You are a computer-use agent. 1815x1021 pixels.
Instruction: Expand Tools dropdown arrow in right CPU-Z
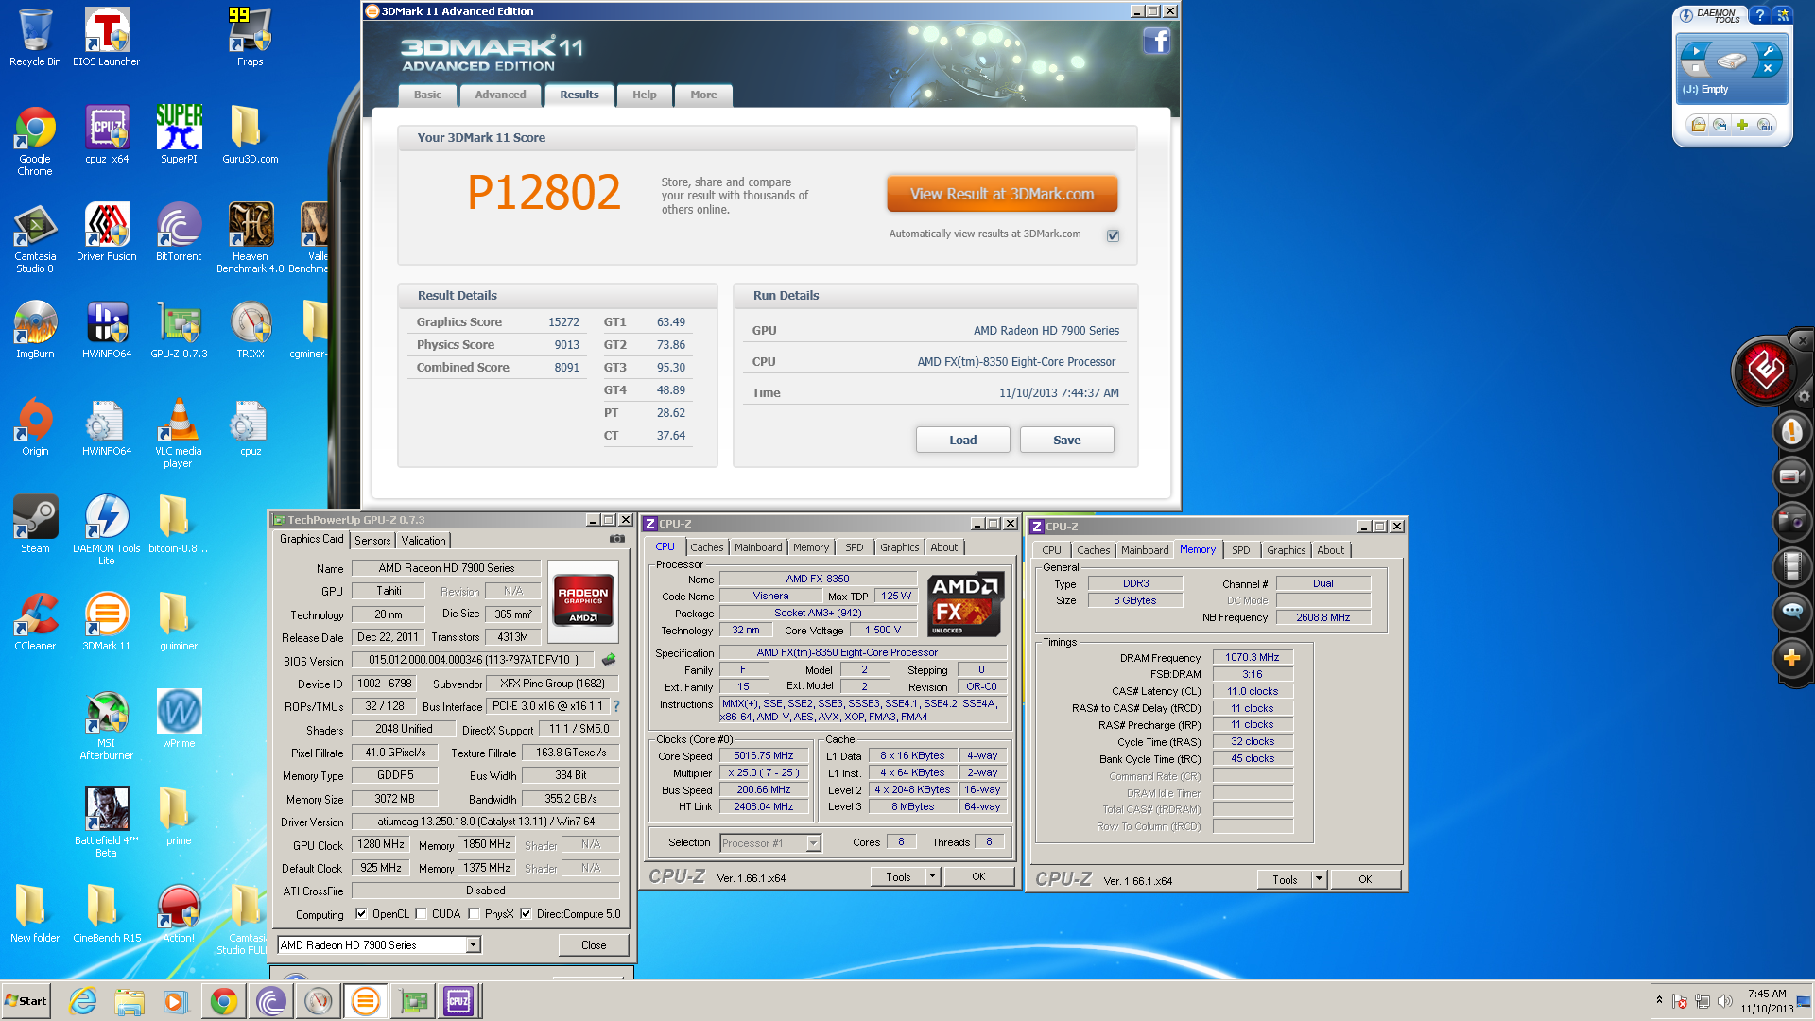pyautogui.click(x=1319, y=879)
